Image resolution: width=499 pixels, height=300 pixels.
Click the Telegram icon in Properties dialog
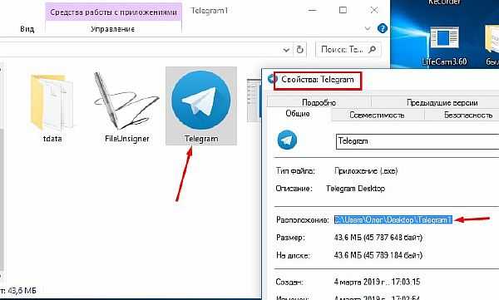click(x=287, y=140)
